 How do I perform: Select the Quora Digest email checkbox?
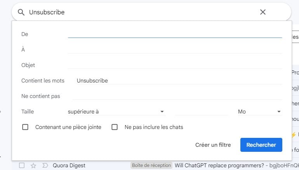click(x=22, y=165)
